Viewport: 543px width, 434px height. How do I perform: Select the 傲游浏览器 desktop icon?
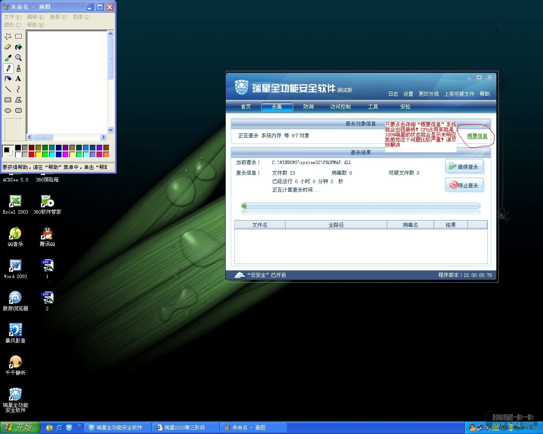(x=15, y=301)
